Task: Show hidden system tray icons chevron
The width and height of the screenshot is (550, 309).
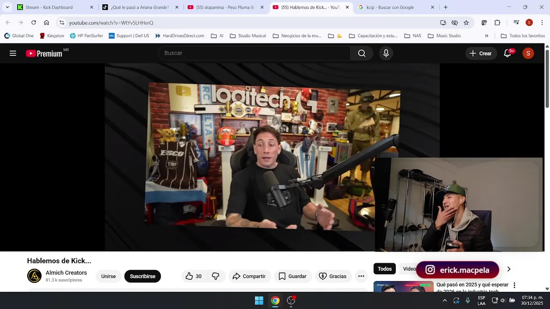Action: [445, 300]
